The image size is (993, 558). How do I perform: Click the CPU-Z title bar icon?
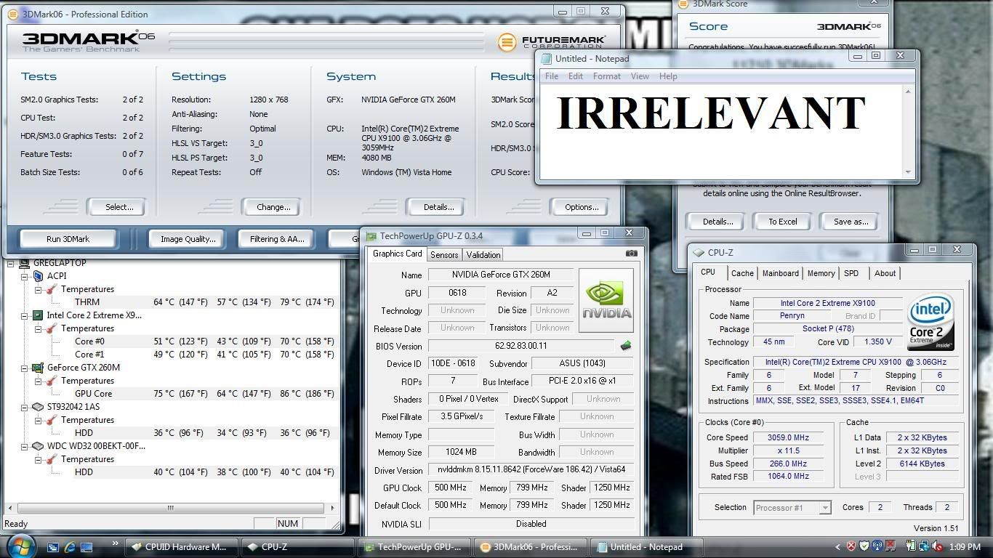click(699, 253)
